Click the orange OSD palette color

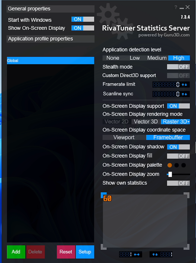pyautogui.click(x=170, y=165)
